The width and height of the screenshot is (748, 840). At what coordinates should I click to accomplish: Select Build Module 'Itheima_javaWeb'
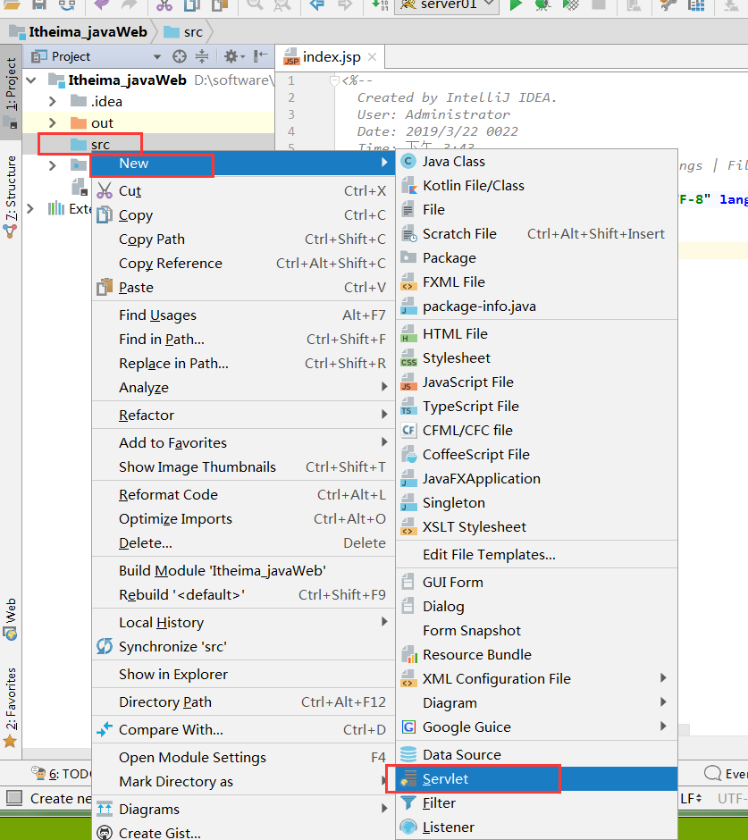(x=243, y=570)
